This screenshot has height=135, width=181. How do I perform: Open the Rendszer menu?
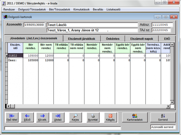click(9, 9)
